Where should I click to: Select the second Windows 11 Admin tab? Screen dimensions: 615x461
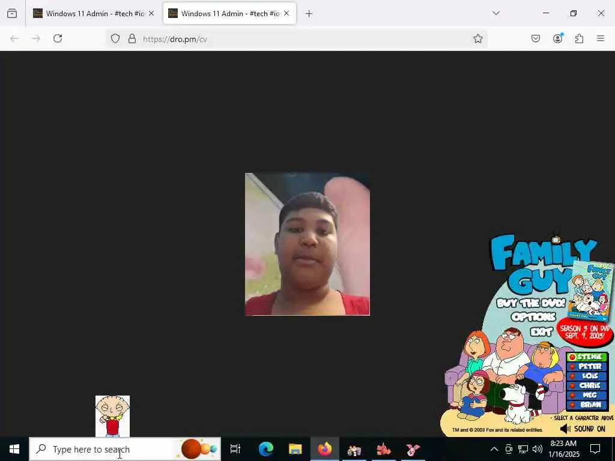coord(229,13)
